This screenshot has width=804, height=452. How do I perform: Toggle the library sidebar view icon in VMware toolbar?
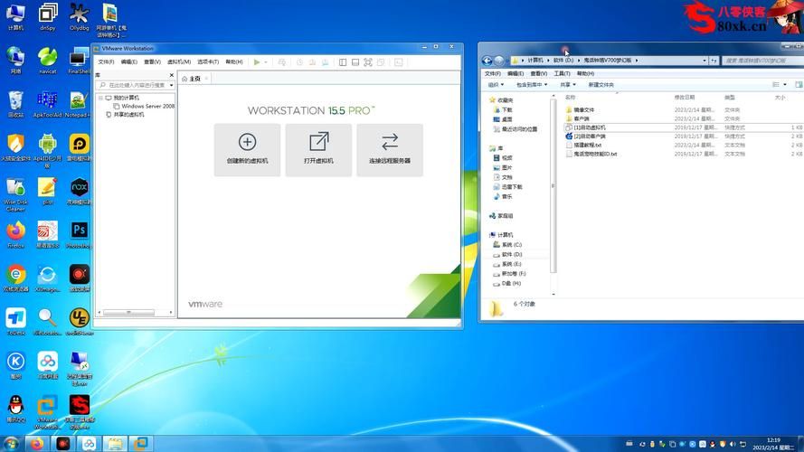(343, 62)
